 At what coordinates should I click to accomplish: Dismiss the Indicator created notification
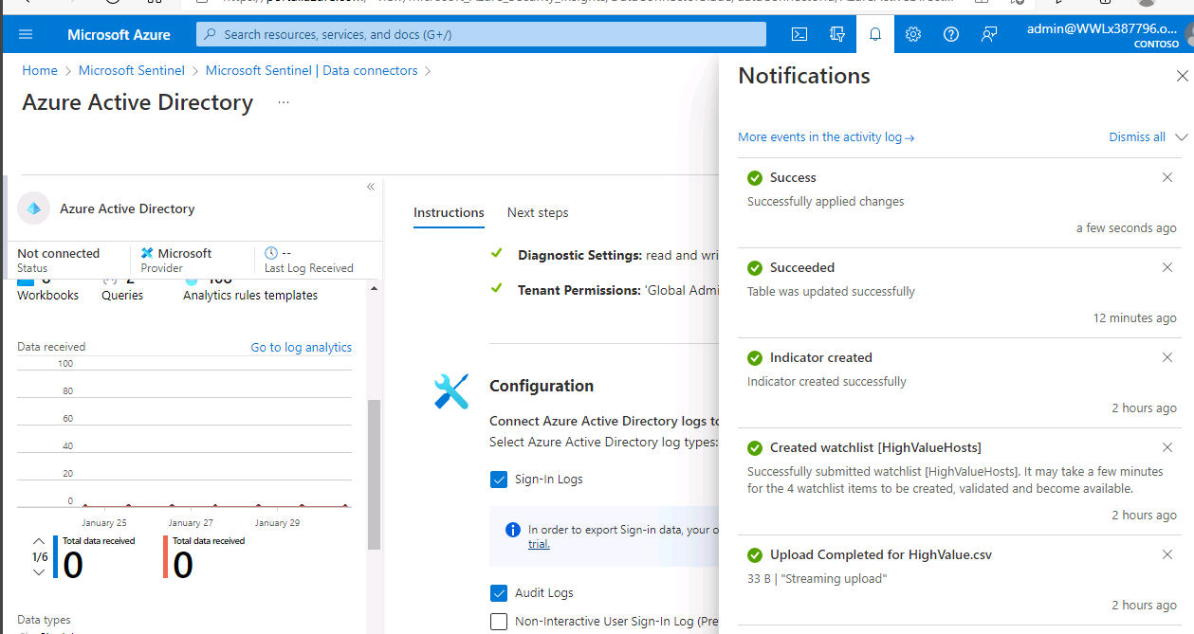click(1166, 357)
